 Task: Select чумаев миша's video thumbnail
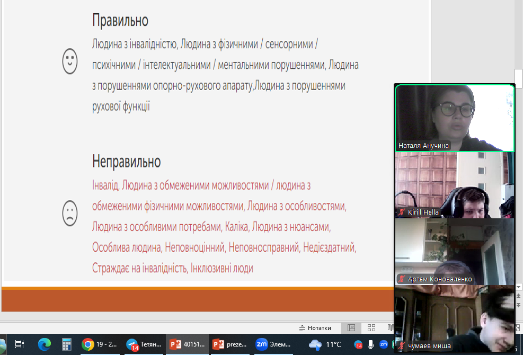pyautogui.click(x=455, y=318)
